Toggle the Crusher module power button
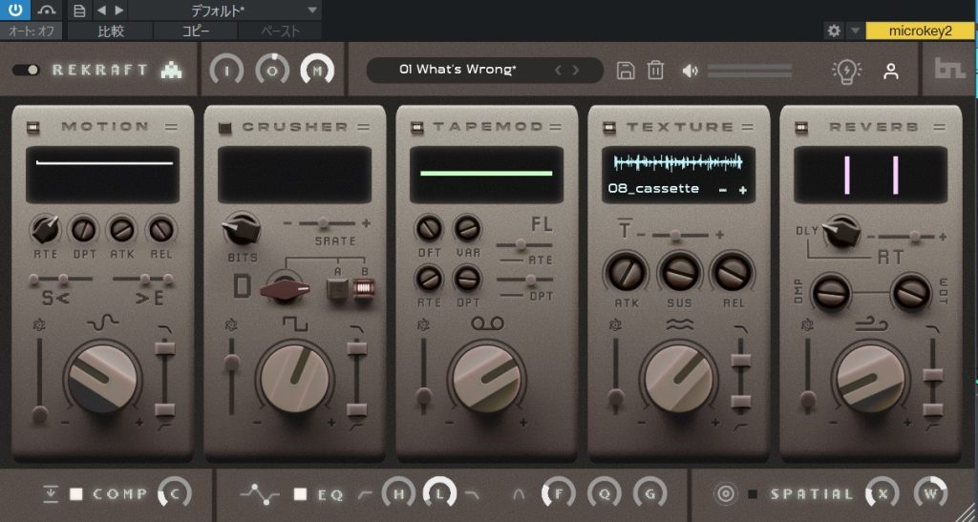 point(225,127)
